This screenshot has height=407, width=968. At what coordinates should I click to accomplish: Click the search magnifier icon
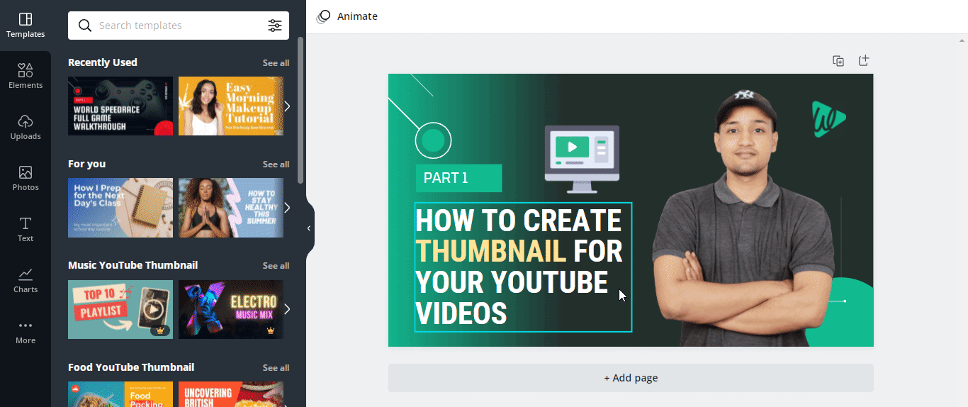84,26
